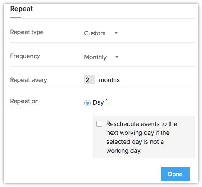Image resolution: width=202 pixels, height=187 pixels.
Task: Click the Monthly frequency value text
Action: [95, 57]
